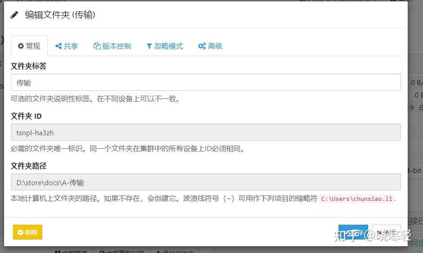The height and width of the screenshot is (253, 423).
Task: Click the share icon beside 共享
Action: tap(58, 46)
